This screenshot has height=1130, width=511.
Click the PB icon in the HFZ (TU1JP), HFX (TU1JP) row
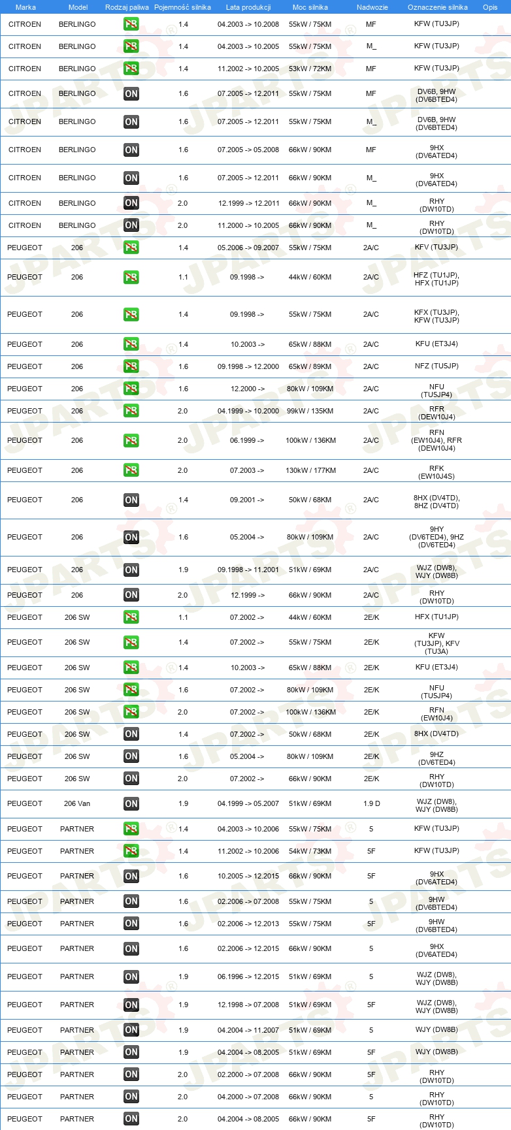pyautogui.click(x=131, y=277)
